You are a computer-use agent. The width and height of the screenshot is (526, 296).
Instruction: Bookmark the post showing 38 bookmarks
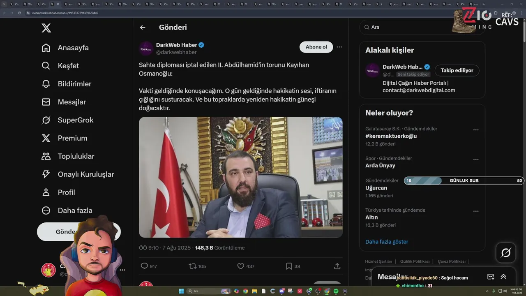[x=289, y=266]
